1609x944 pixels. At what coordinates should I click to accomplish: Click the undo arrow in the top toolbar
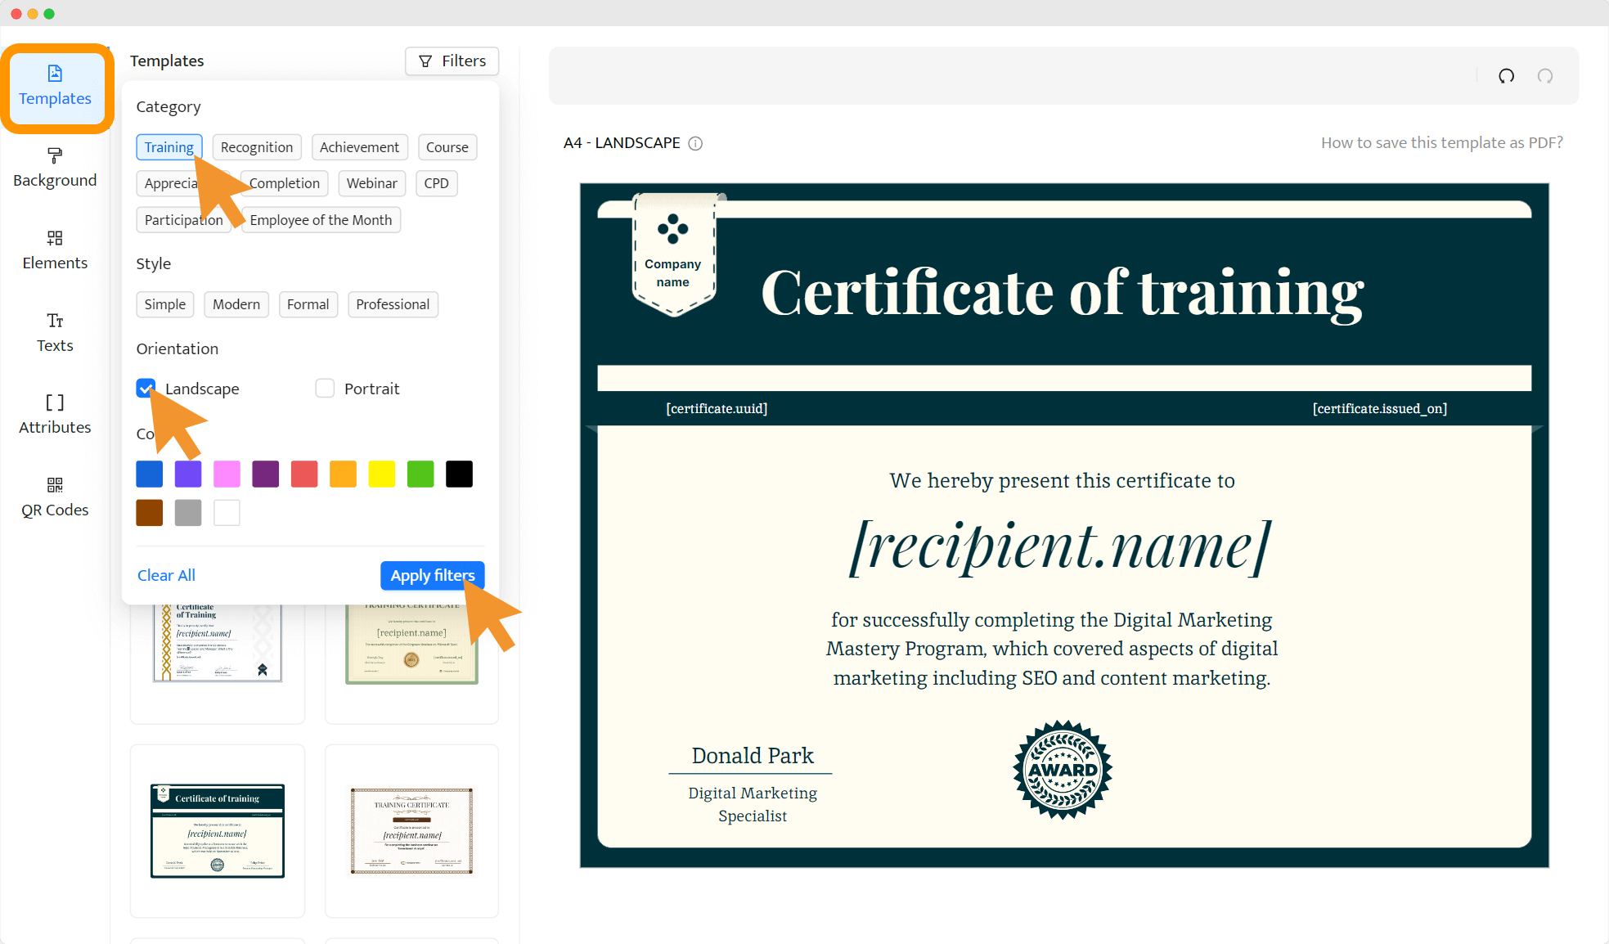tap(1506, 76)
